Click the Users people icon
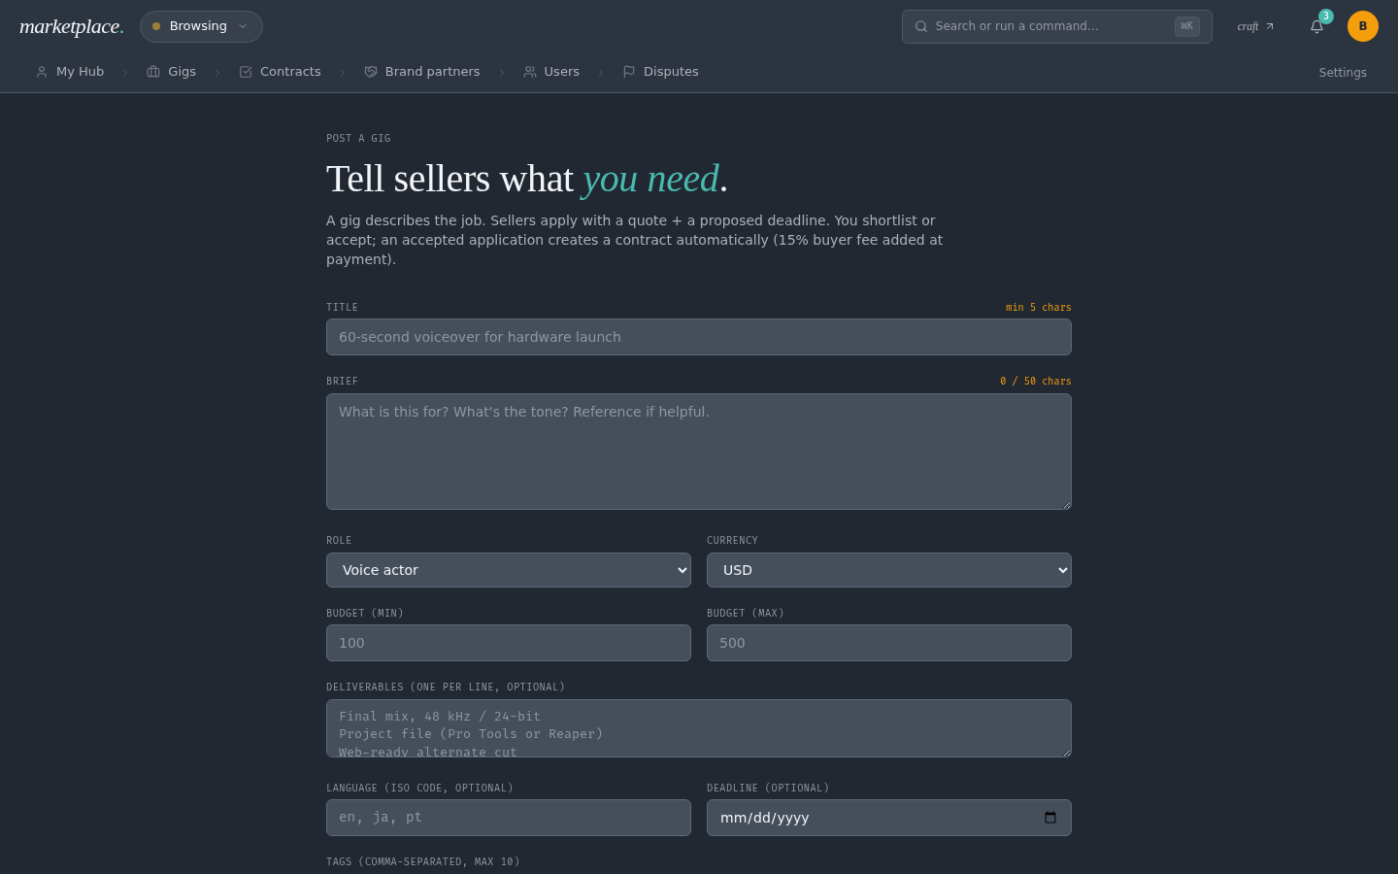This screenshot has height=874, width=1398. tap(530, 72)
